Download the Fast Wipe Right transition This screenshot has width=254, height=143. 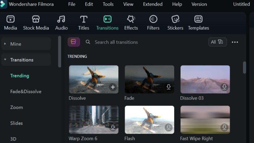click(x=224, y=127)
